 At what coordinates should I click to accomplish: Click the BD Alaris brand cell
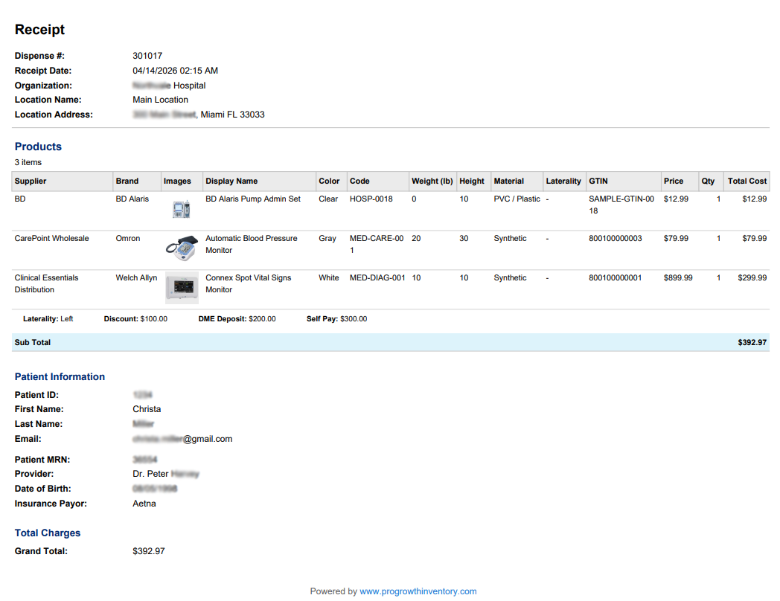[x=132, y=199]
